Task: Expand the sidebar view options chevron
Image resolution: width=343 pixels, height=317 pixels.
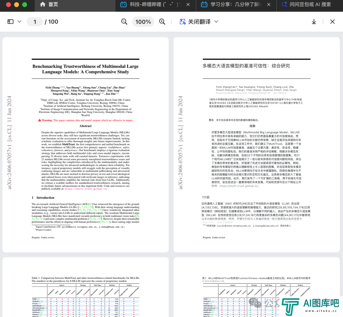Action: tap(19, 22)
